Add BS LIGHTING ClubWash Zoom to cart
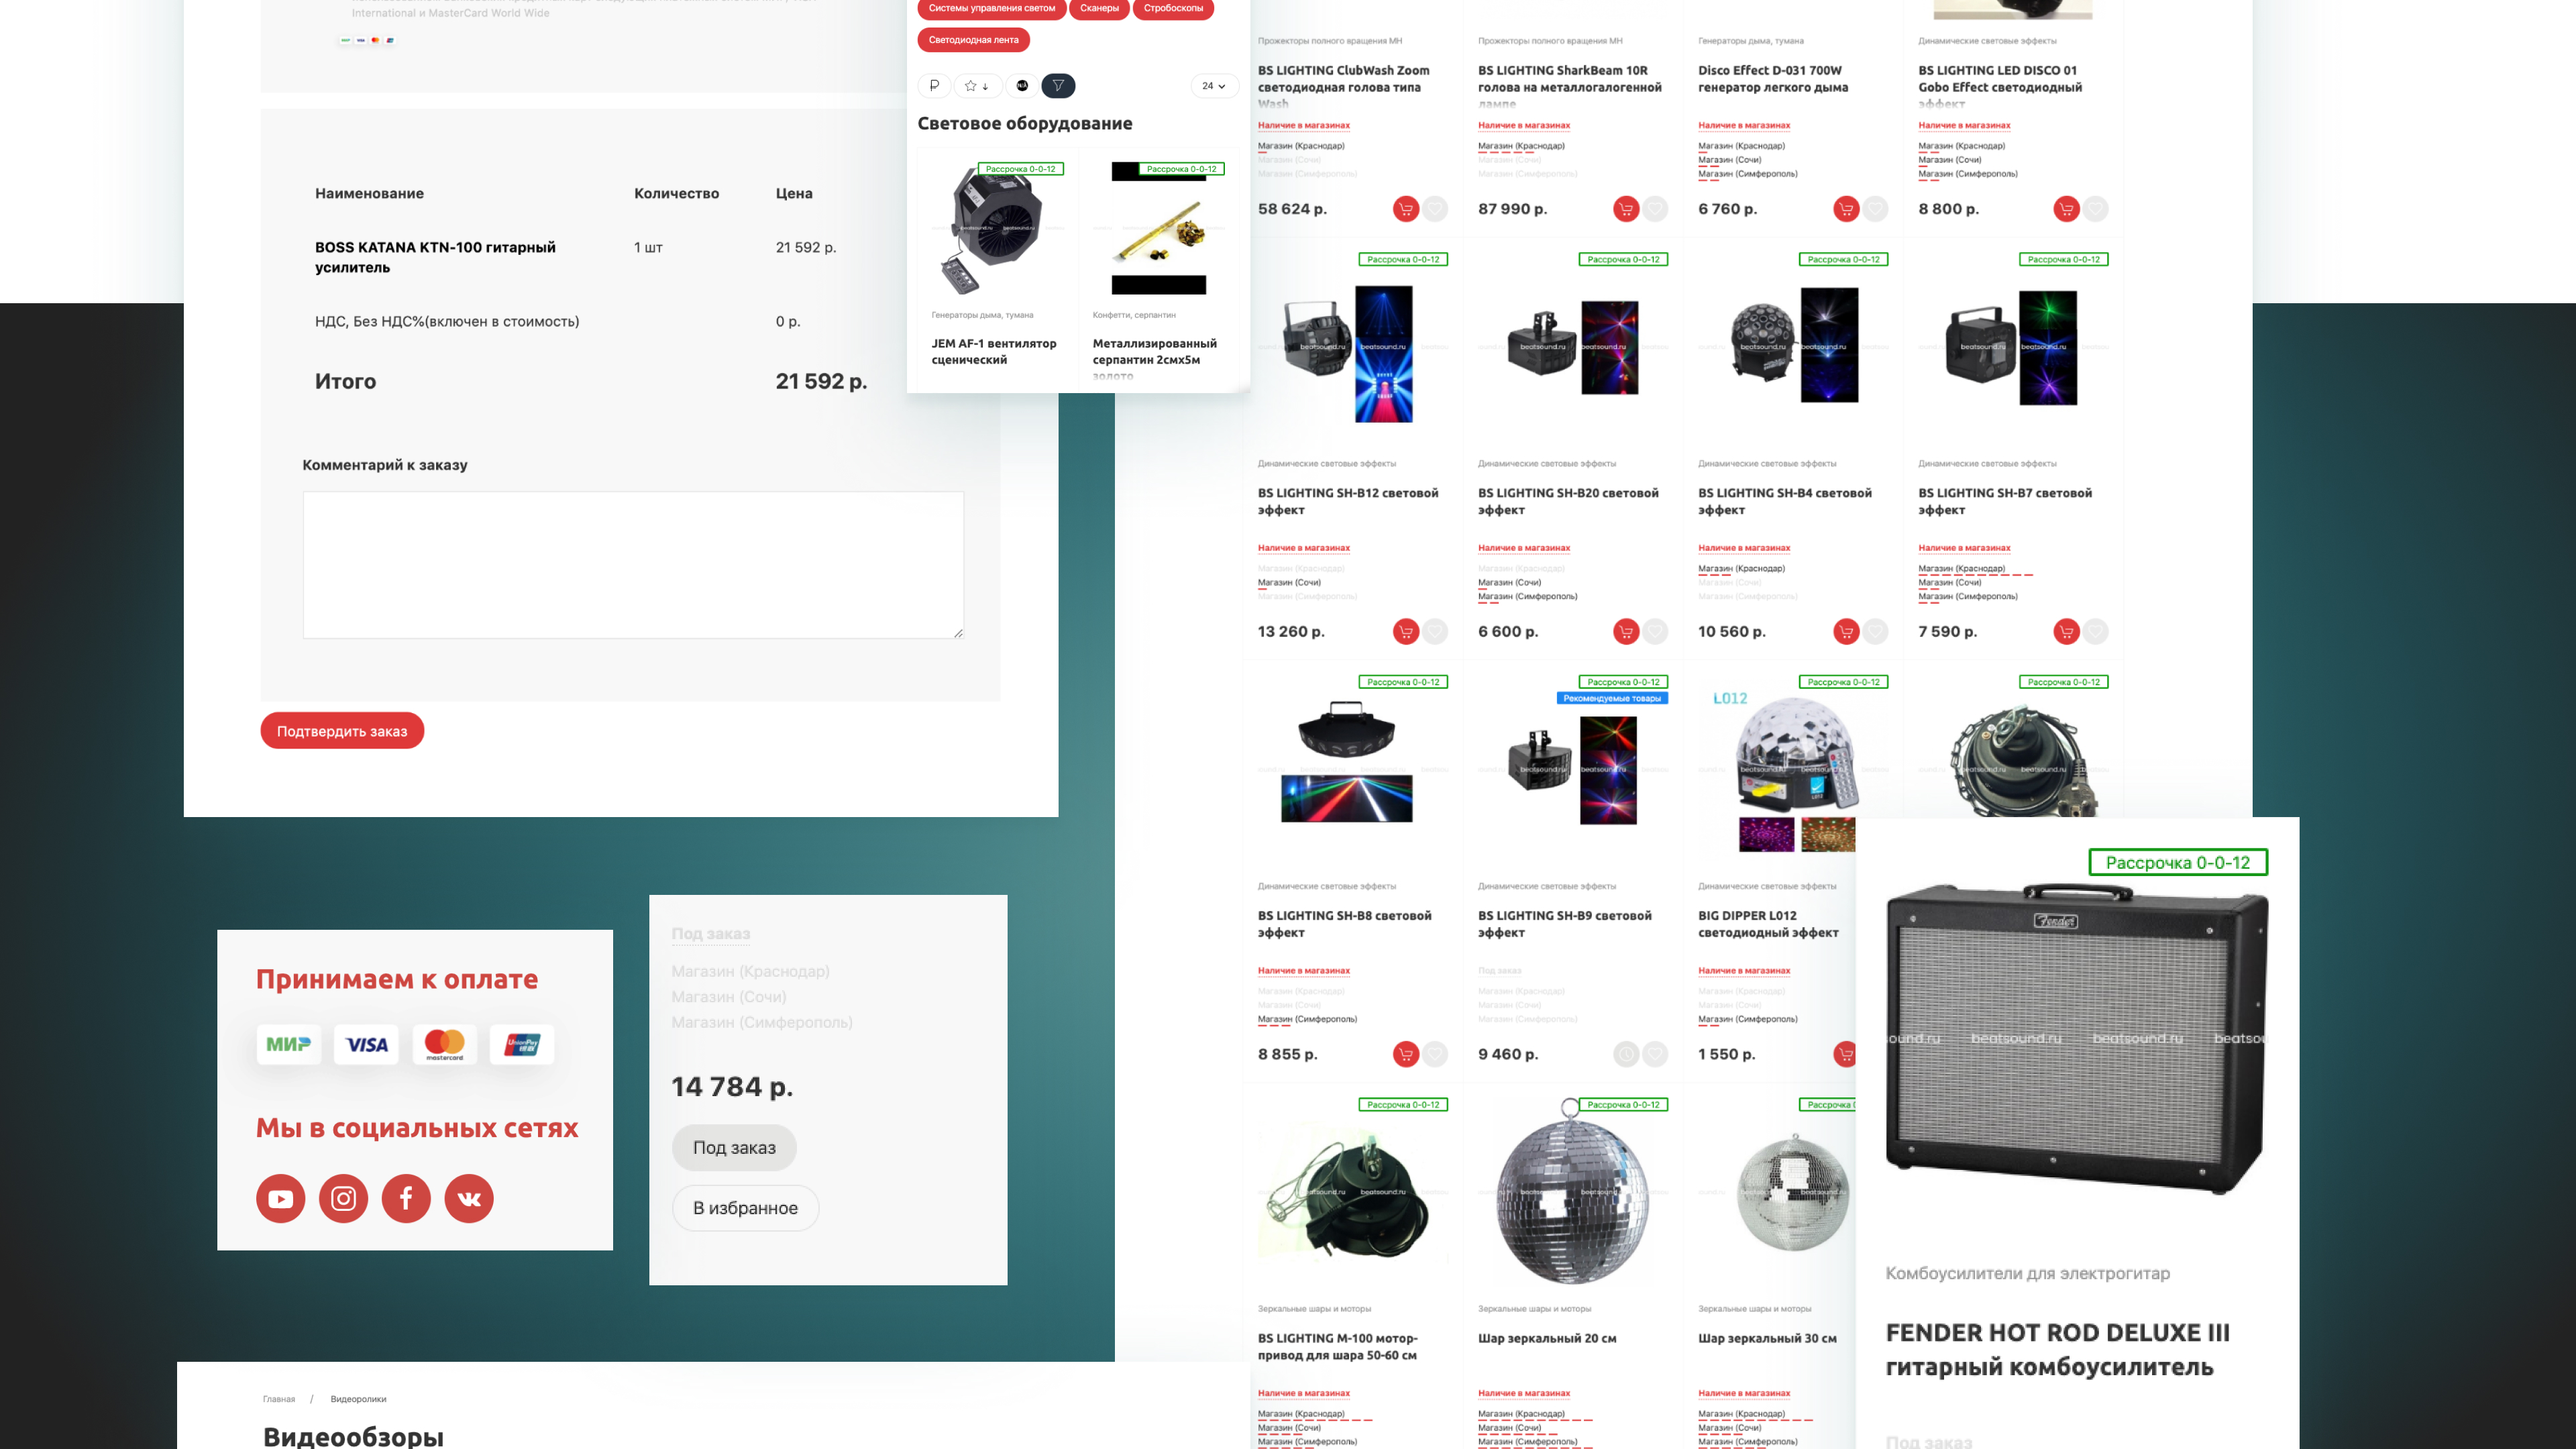The height and width of the screenshot is (1449, 2576). click(x=1405, y=209)
